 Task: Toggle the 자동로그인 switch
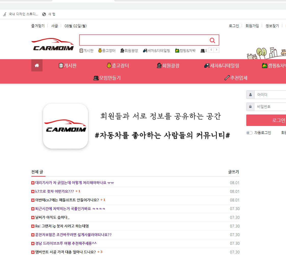tap(249, 133)
